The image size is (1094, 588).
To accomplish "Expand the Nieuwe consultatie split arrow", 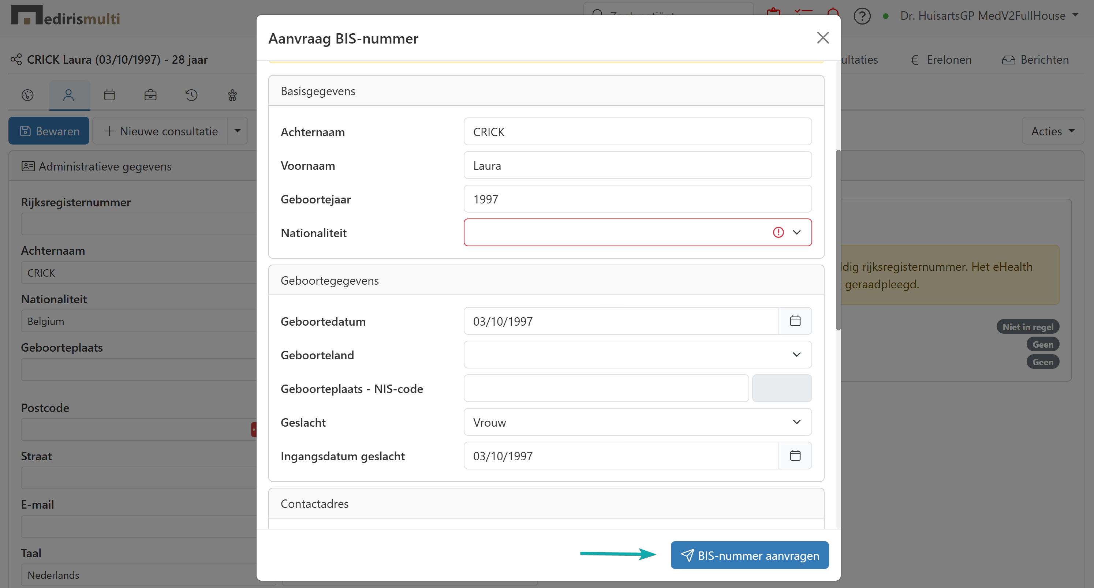I will (x=238, y=131).
